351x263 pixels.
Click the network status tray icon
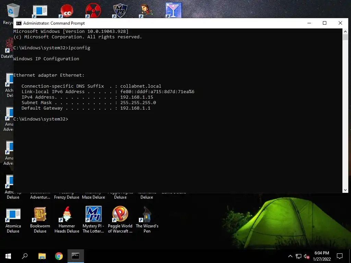click(299, 256)
